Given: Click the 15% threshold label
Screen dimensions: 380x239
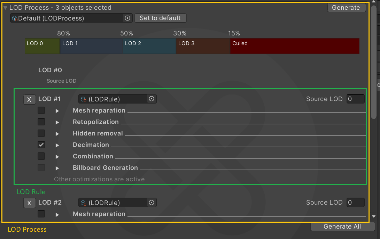Looking at the screenshot, I should [x=234, y=33].
